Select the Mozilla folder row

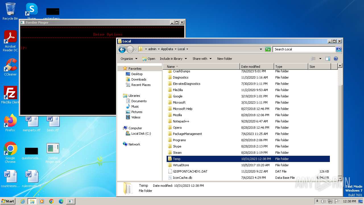tap(248, 115)
